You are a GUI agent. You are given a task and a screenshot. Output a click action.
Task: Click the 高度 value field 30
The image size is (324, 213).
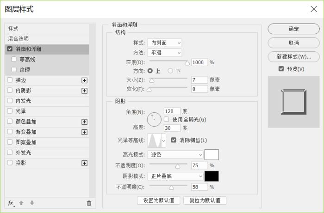pos(172,128)
